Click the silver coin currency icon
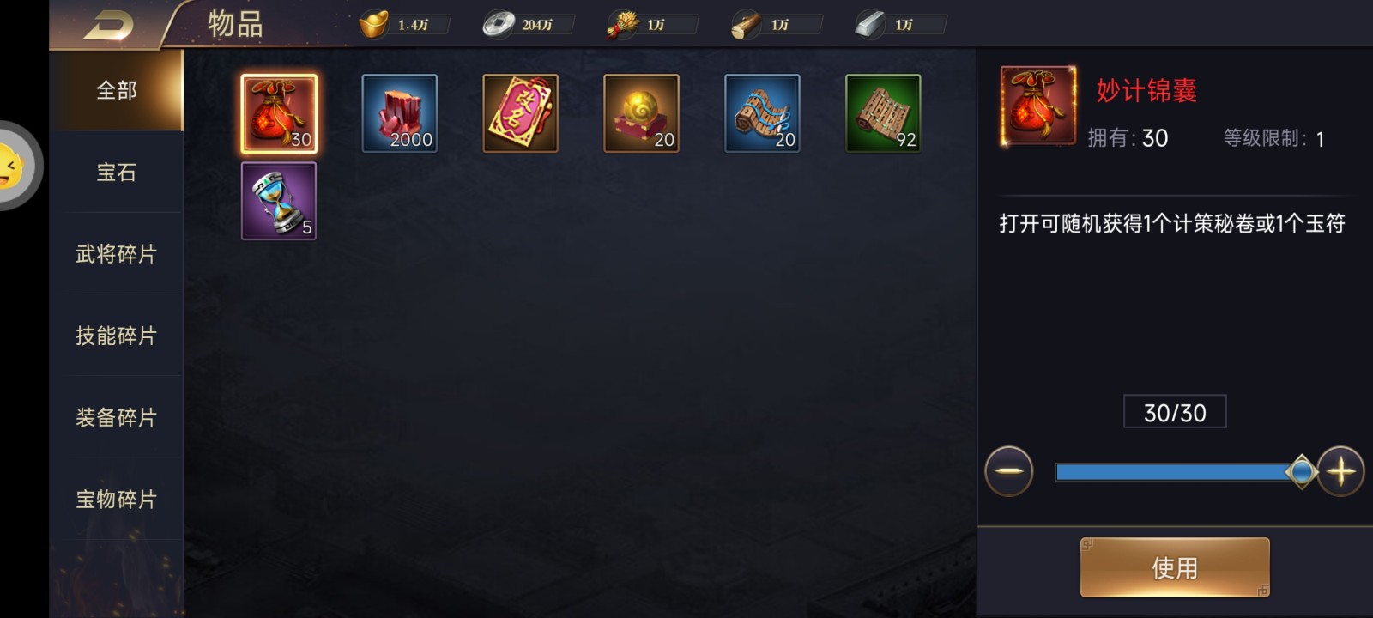Screen dimensions: 1373x618 [498, 25]
